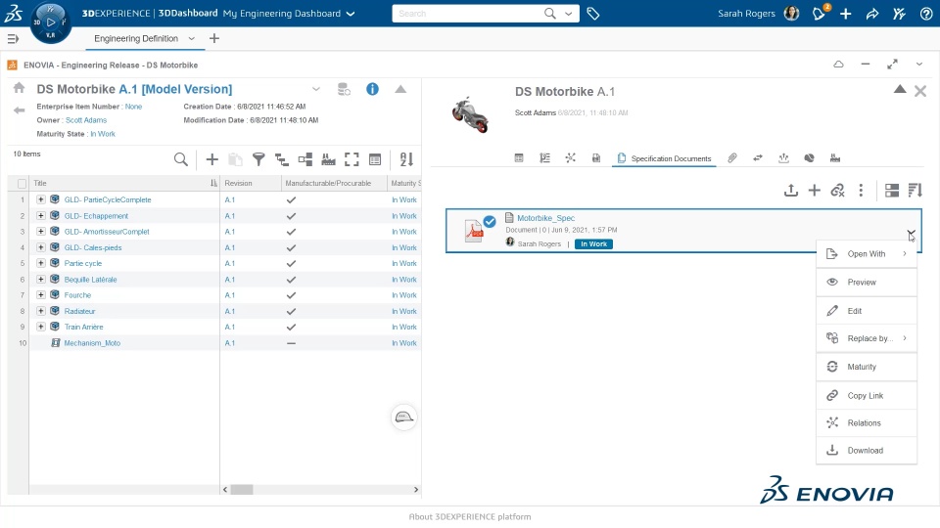
Task: Open the 3DEXPERIENCE compass
Action: (x=50, y=22)
